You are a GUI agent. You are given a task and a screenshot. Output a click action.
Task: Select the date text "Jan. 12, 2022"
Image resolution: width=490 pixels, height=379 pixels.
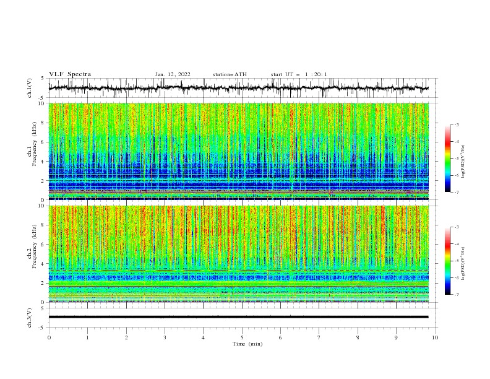click(173, 74)
